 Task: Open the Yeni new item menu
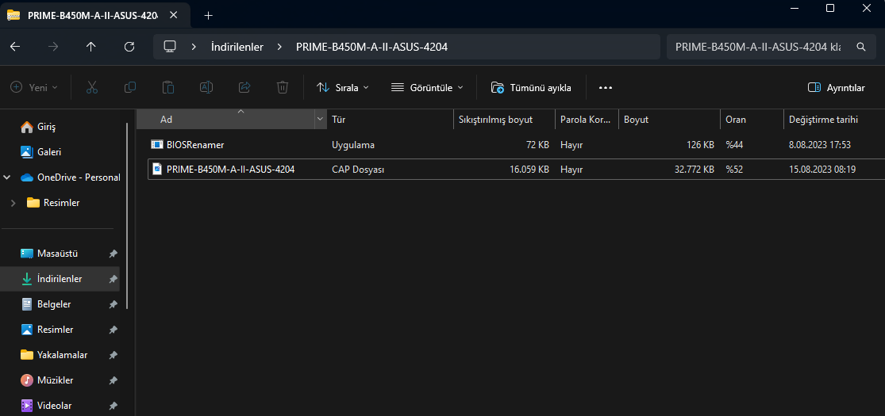click(x=34, y=87)
